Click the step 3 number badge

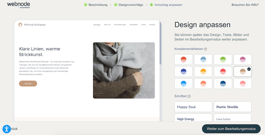point(151,5)
